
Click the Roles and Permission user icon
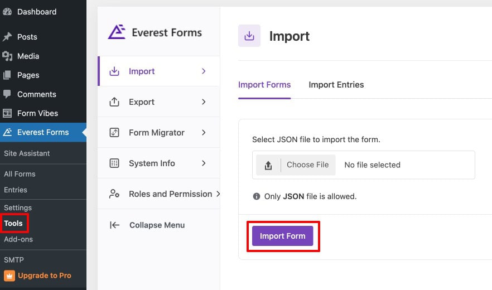[114, 194]
